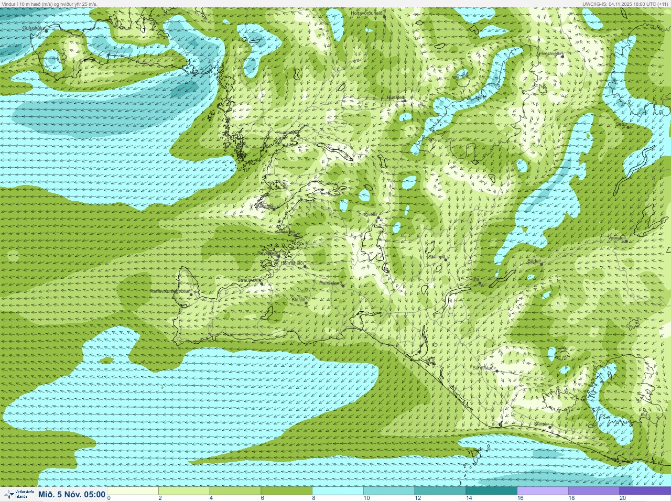Viewport: 671px width, 502px height.
Task: Click the Sámsstaðir station label
Action: [x=484, y=368]
